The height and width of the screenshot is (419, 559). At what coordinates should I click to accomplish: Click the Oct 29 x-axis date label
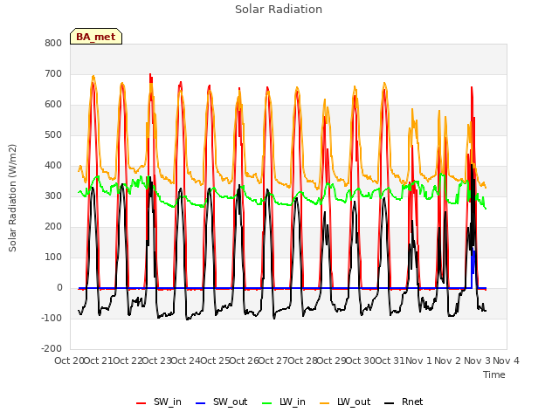(332, 361)
